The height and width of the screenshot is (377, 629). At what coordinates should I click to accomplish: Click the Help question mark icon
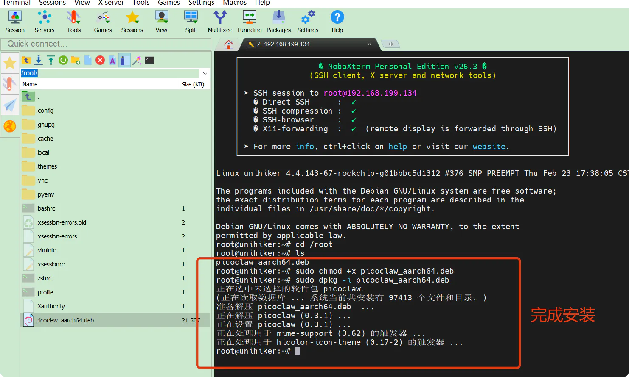[337, 22]
